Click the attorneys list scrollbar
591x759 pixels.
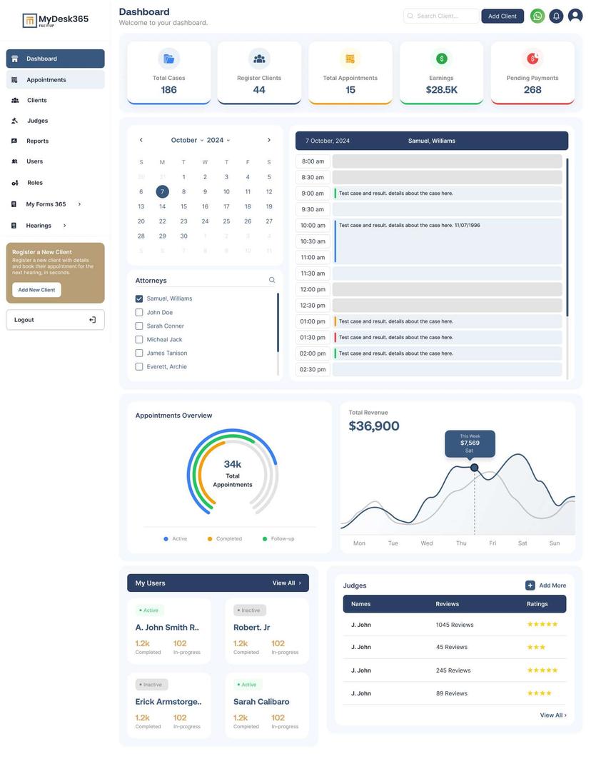coord(278,323)
